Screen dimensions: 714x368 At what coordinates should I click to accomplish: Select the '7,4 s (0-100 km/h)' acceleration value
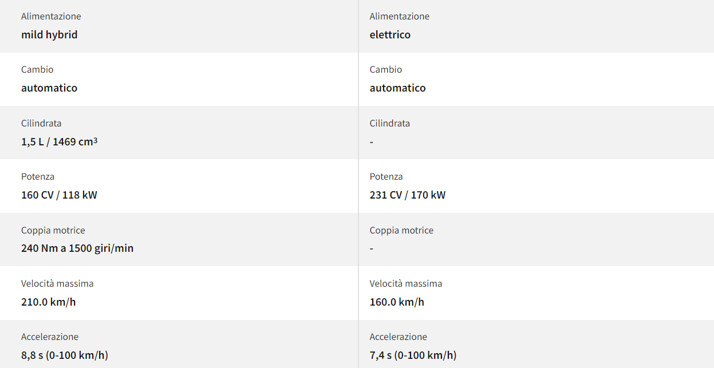click(x=413, y=355)
